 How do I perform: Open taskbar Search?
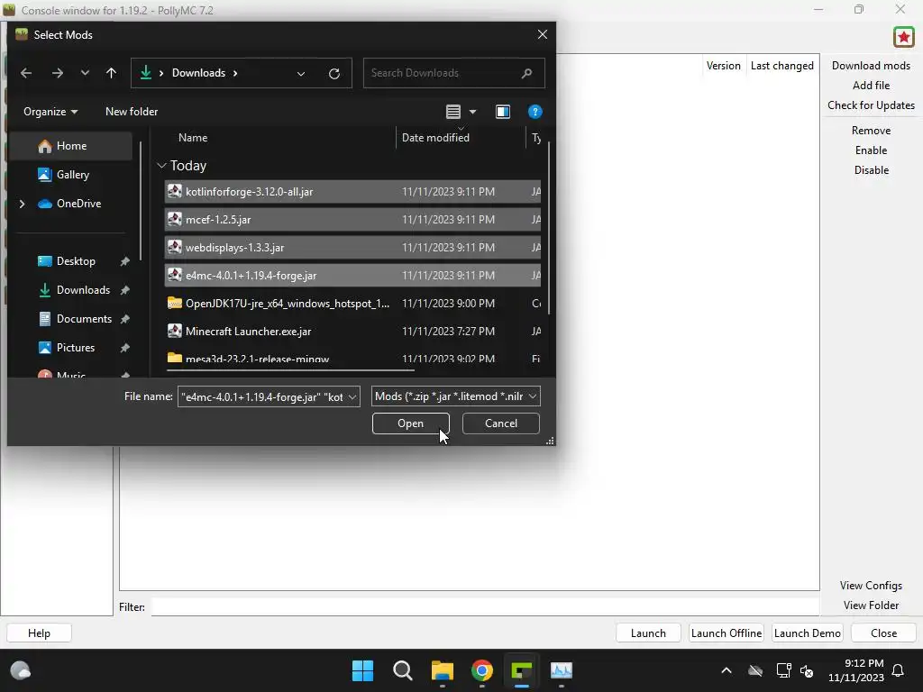coord(403,670)
